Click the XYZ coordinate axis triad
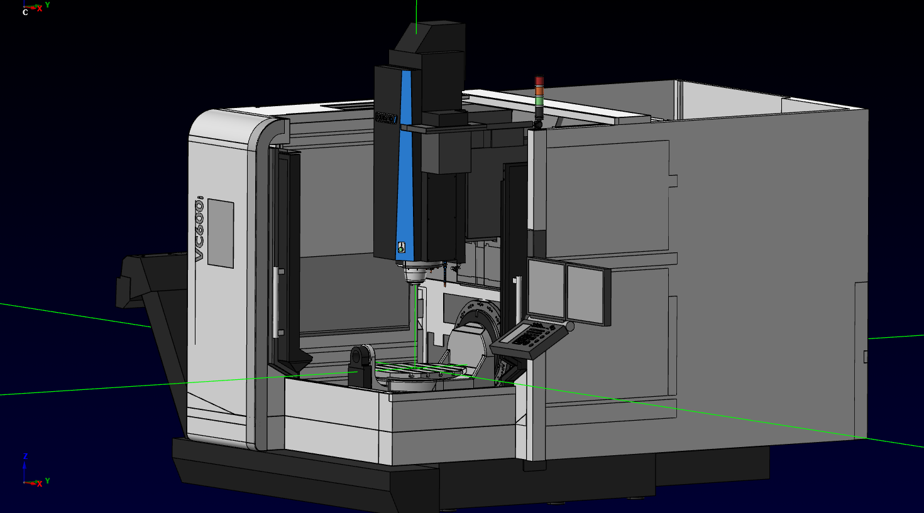The image size is (924, 513). click(x=36, y=470)
